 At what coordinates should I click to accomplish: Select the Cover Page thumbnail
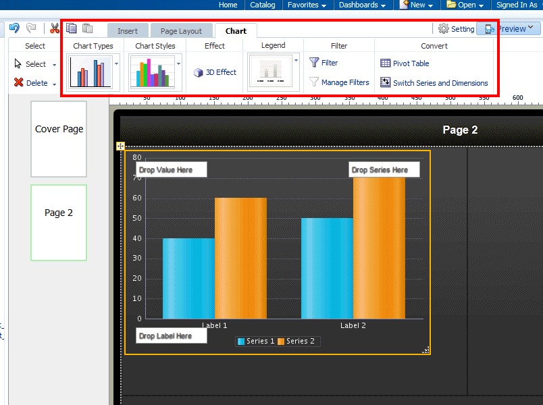59,139
